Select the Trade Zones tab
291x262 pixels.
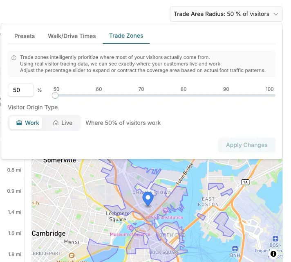[x=126, y=36]
